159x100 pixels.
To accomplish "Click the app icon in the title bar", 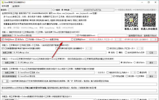I will (x=2, y=2).
